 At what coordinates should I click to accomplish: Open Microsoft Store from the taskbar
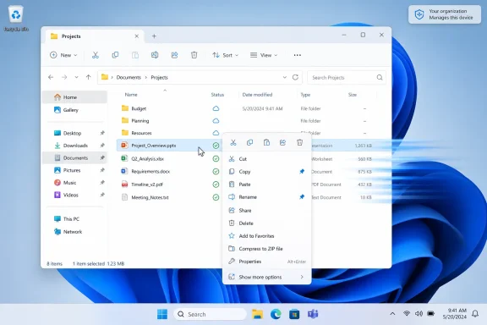coord(294,314)
